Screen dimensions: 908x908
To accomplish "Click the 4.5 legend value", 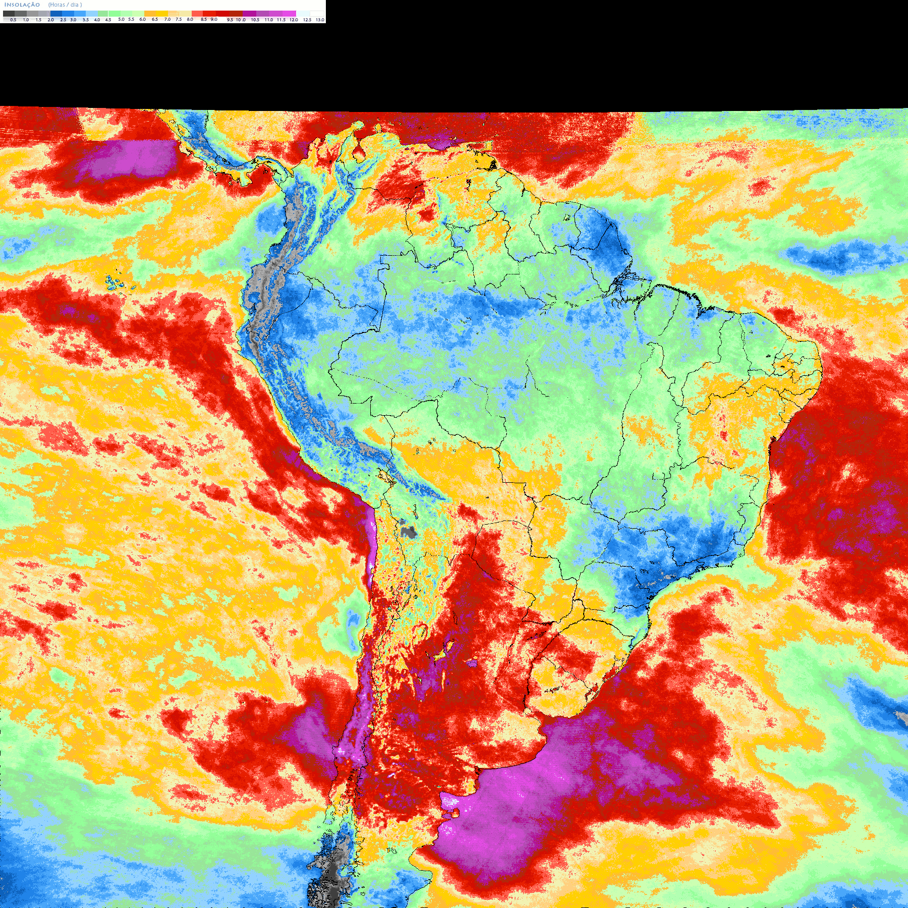I will pos(108,20).
